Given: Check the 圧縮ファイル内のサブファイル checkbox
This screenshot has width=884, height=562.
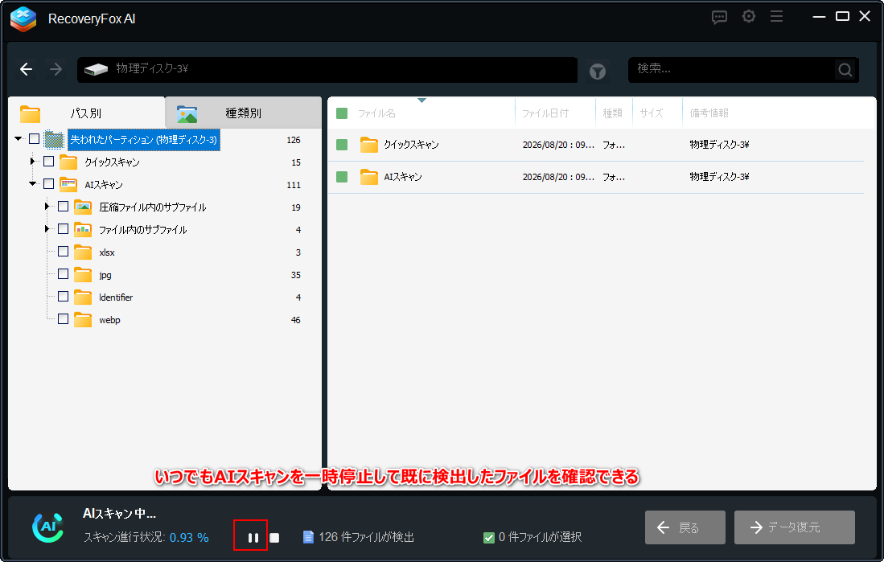Looking at the screenshot, I should click(x=63, y=207).
